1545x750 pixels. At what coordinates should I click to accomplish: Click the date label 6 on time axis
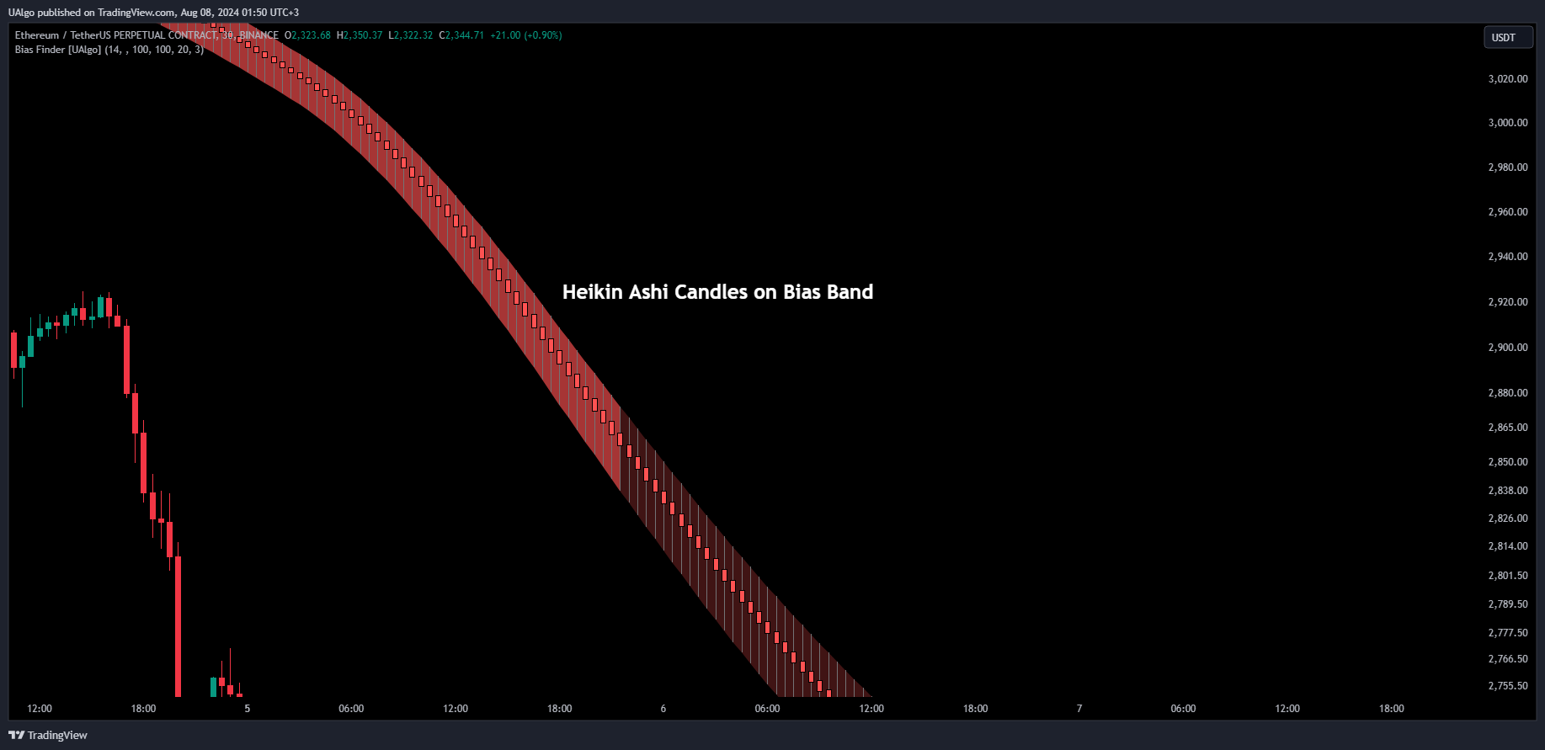point(663,709)
